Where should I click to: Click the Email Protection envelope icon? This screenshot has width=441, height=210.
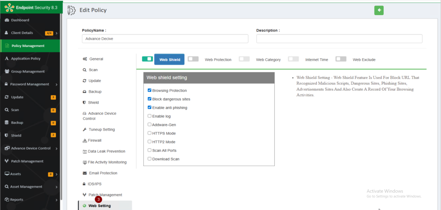pos(85,173)
